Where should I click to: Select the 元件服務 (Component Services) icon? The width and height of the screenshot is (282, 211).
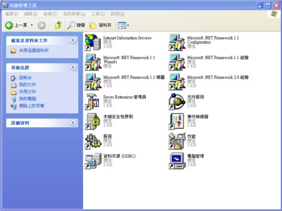click(x=177, y=101)
